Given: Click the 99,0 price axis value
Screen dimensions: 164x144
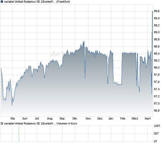Looking at the screenshot, I should coord(157,32).
